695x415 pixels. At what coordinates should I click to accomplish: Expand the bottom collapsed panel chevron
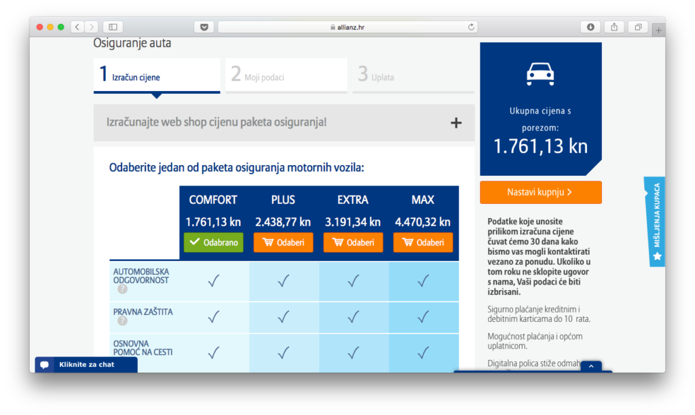(x=590, y=367)
